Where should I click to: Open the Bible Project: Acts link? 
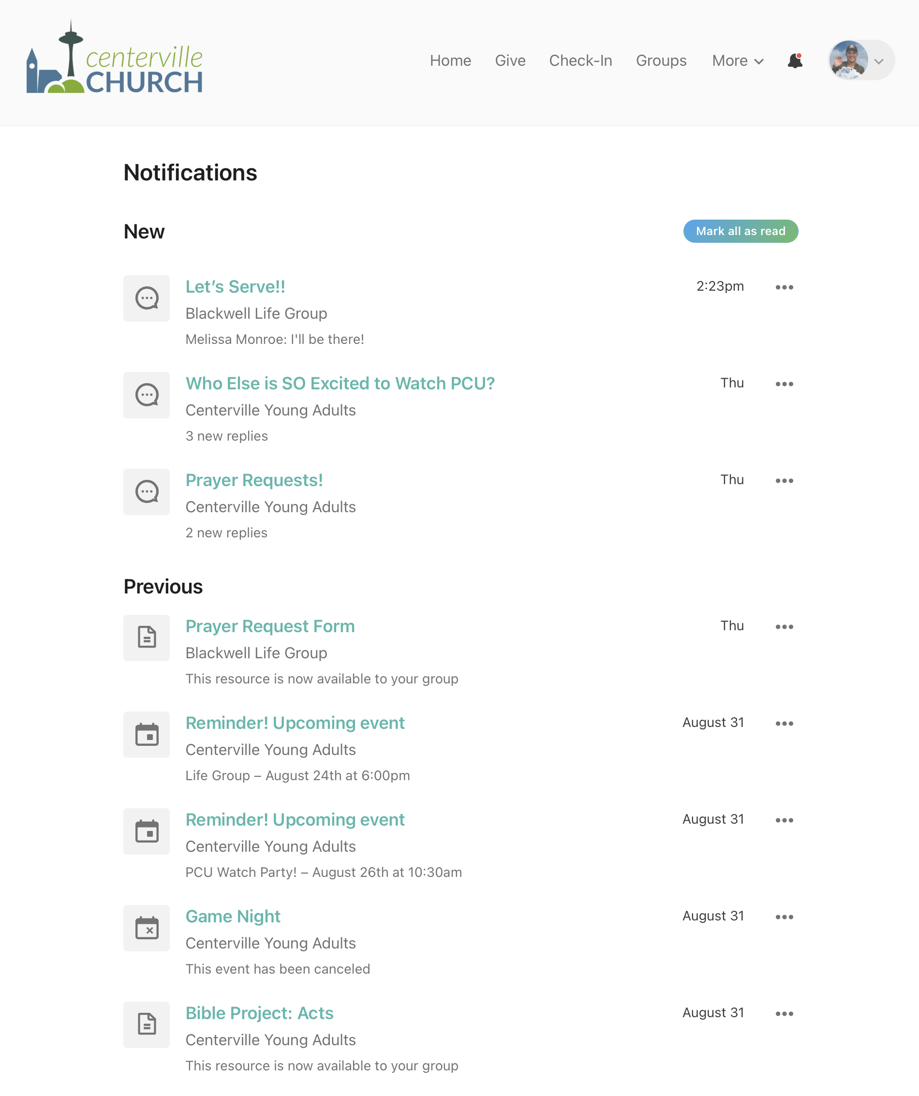pos(259,1013)
